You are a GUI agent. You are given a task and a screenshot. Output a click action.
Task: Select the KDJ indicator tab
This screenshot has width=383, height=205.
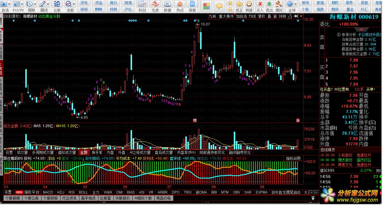click(61, 192)
